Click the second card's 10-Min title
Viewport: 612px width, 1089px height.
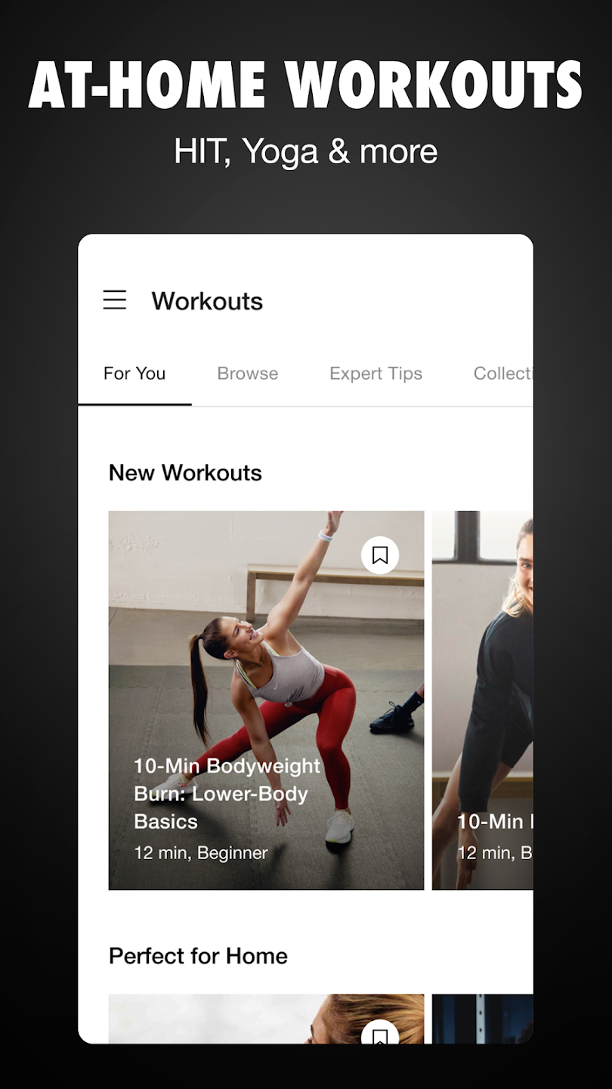point(495,821)
